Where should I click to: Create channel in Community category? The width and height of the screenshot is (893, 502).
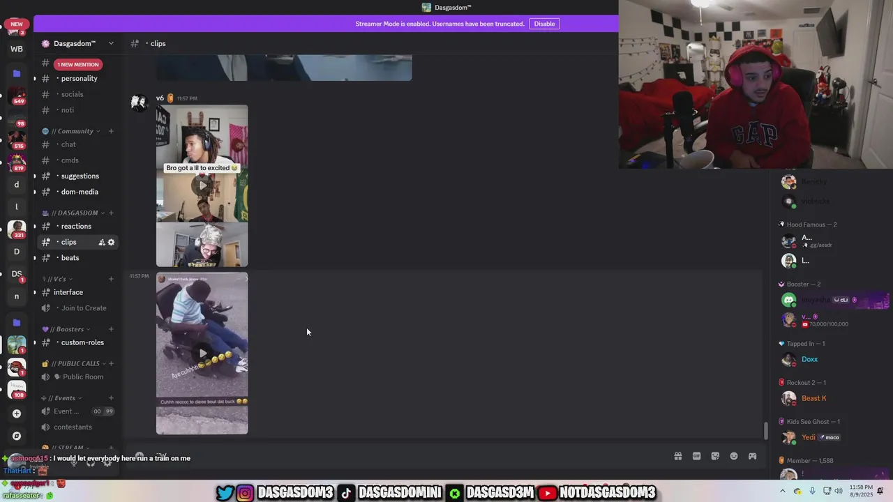pos(111,131)
